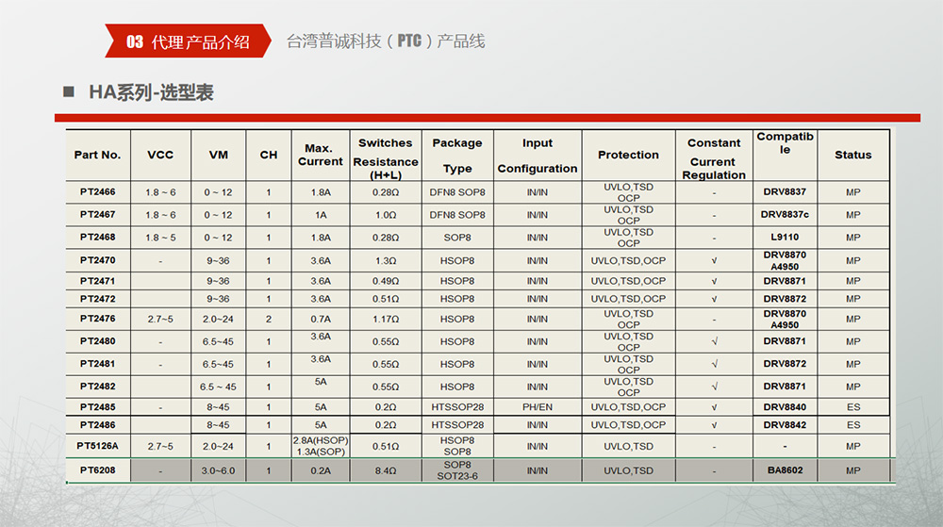Click the 1.17Ω resistance cell
Viewport: 943px width, 527px height.
click(x=386, y=319)
